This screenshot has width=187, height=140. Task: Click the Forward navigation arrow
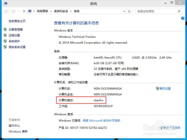(x=13, y=12)
